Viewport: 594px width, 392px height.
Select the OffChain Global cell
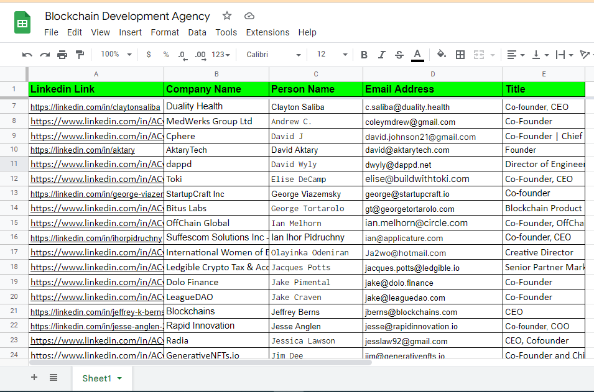coord(216,223)
